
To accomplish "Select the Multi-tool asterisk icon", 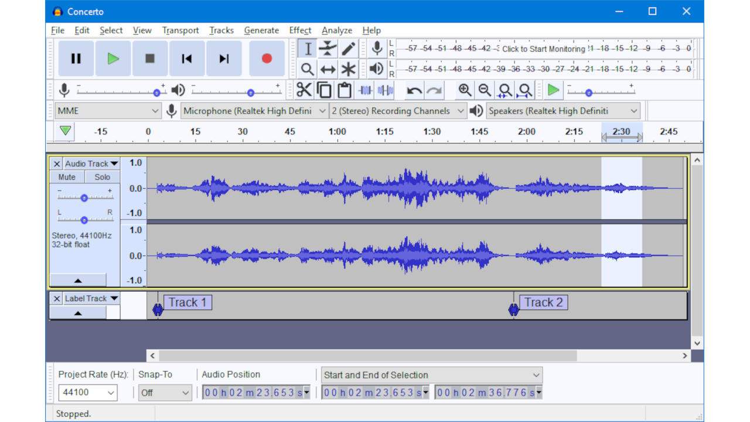I will 349,70.
